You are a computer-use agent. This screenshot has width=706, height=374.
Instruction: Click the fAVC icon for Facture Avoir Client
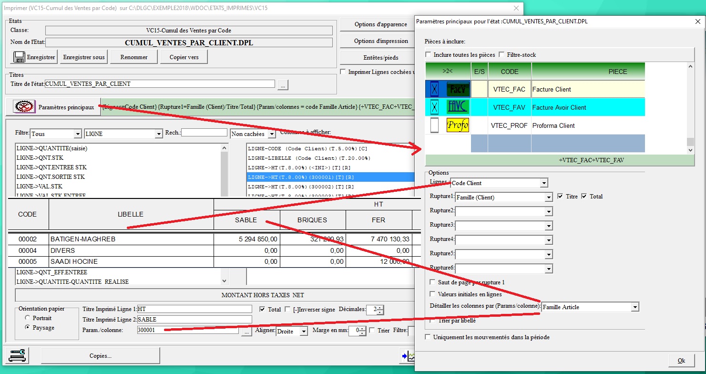(x=458, y=107)
